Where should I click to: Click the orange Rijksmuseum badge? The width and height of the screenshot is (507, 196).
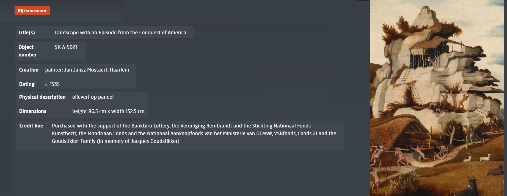pyautogui.click(x=32, y=11)
